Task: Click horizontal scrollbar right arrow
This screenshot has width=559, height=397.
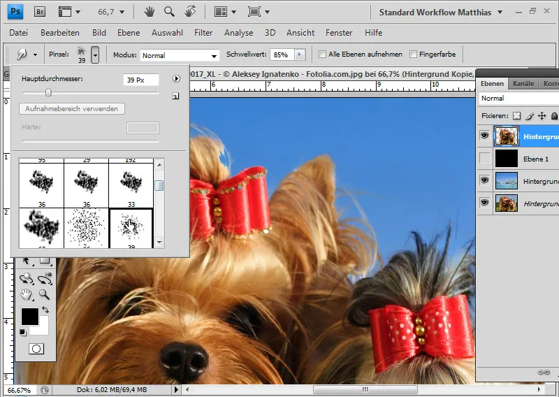Action: [x=539, y=389]
